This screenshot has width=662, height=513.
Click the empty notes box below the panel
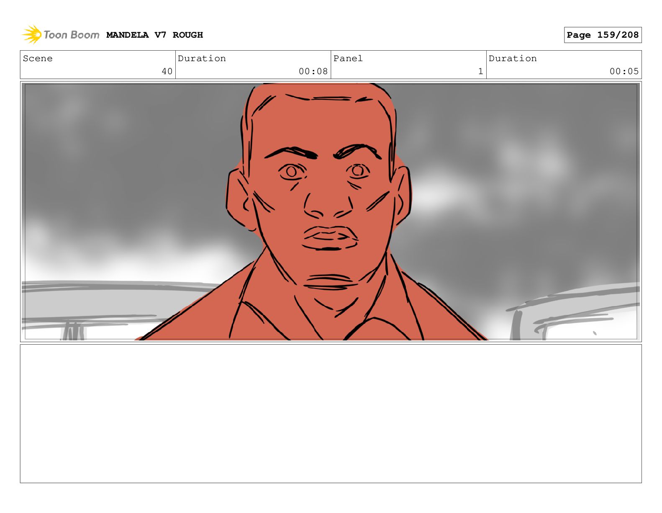coord(331,414)
